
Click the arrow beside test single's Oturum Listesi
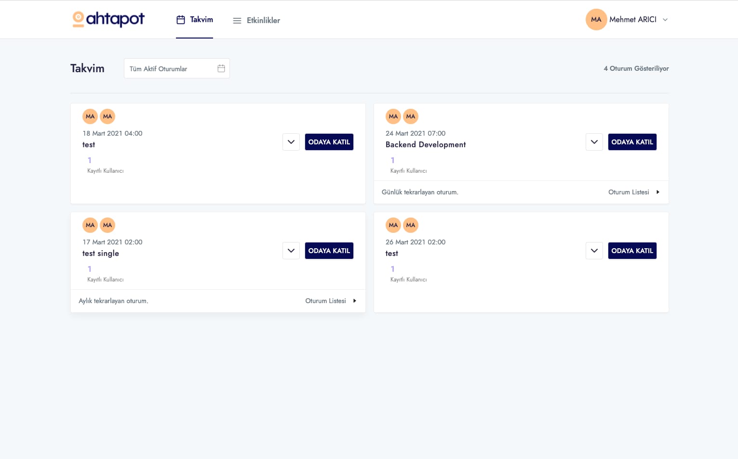[x=355, y=301]
